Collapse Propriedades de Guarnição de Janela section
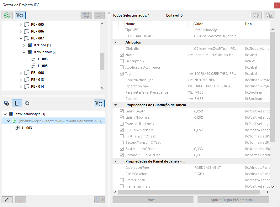This screenshot has height=207, width=280. point(115,105)
